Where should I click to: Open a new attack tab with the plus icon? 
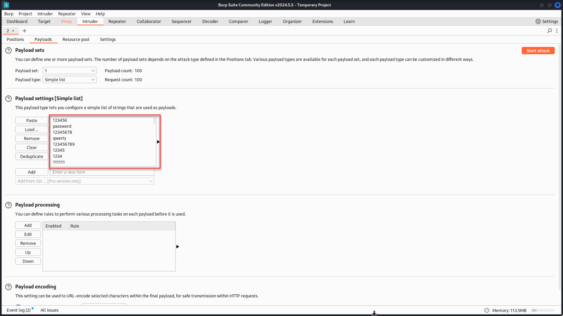24,31
